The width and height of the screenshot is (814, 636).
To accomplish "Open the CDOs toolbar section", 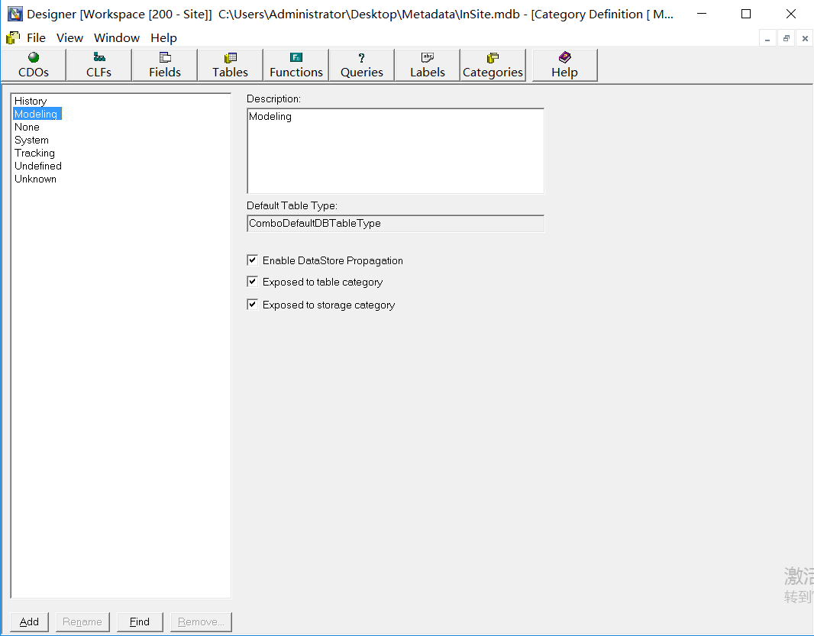I will pyautogui.click(x=34, y=65).
